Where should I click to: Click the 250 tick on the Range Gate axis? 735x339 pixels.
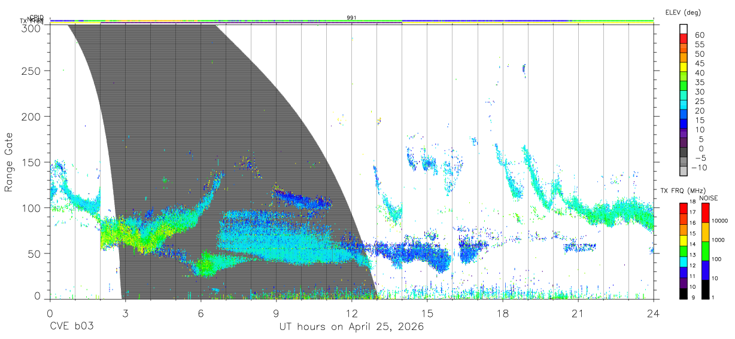32,71
